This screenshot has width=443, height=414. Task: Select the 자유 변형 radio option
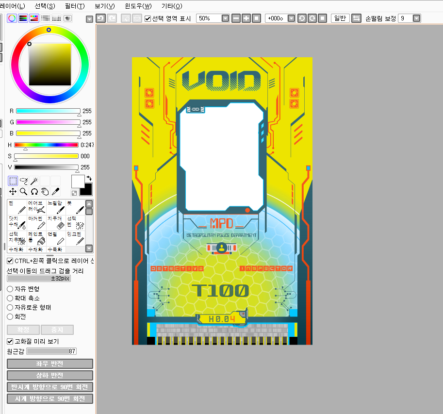[10, 289]
